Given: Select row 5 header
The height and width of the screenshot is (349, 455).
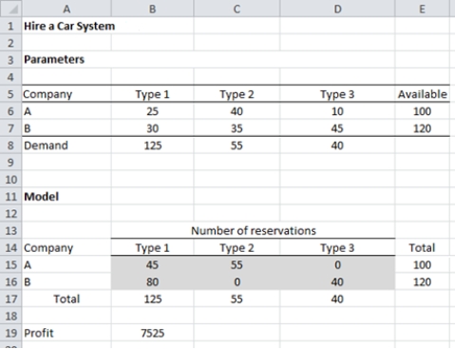Looking at the screenshot, I should point(10,94).
